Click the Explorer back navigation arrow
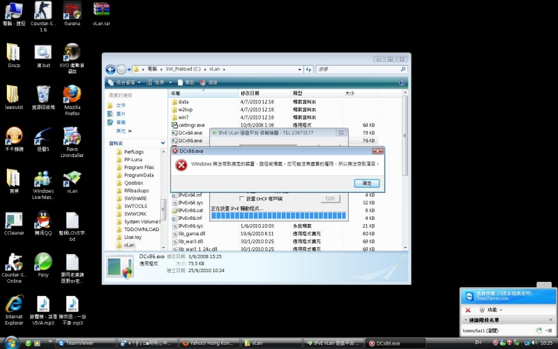 pyautogui.click(x=111, y=69)
